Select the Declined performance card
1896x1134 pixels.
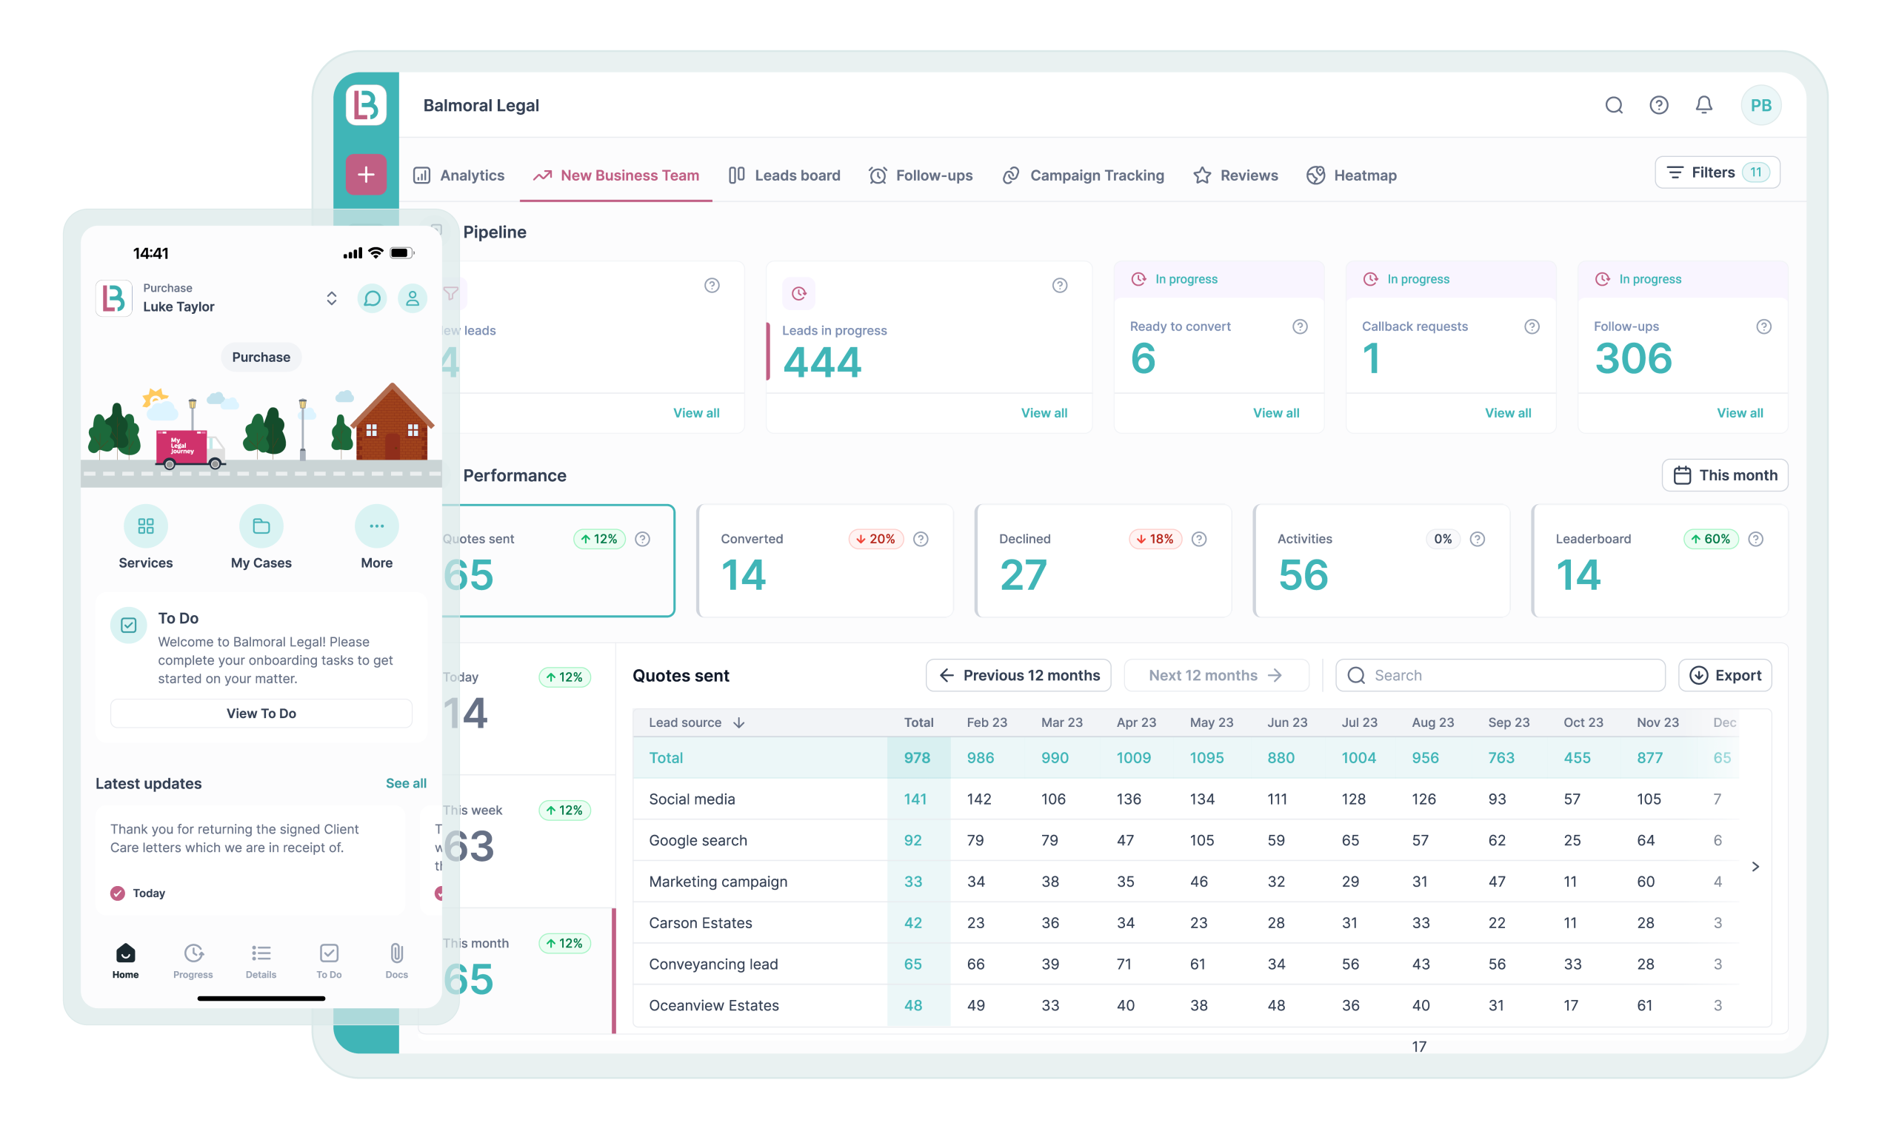[1104, 560]
